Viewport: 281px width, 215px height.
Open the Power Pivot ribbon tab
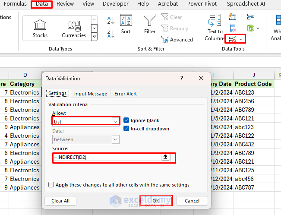(202, 4)
